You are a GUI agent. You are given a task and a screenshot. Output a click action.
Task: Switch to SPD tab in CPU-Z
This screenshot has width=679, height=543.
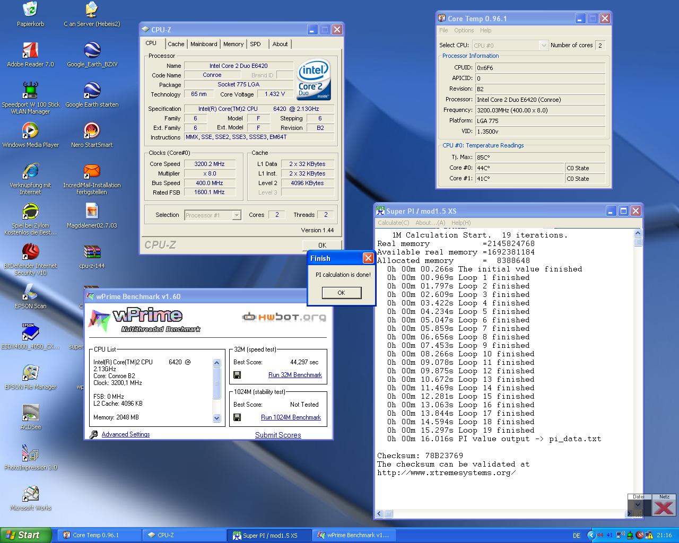coord(256,45)
